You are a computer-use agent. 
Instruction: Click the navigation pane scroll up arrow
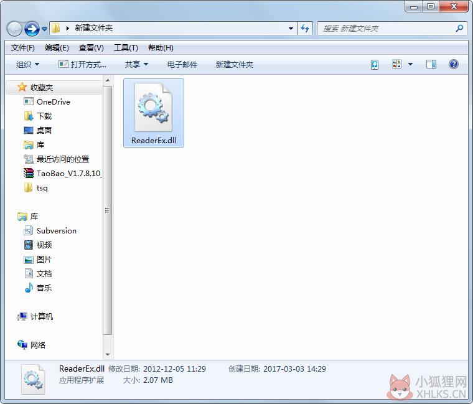[x=108, y=80]
